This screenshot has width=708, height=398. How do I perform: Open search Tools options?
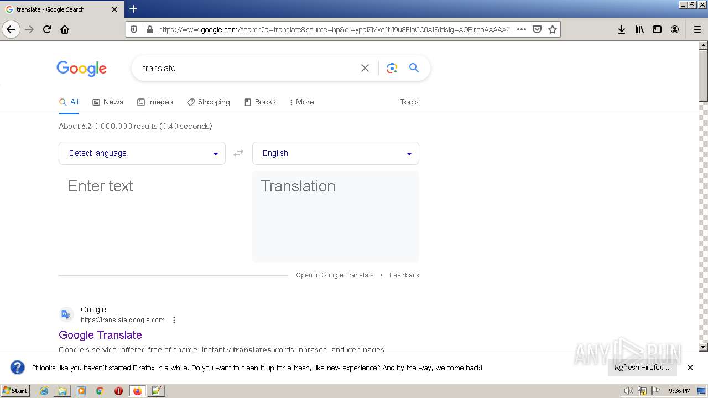coord(409,102)
